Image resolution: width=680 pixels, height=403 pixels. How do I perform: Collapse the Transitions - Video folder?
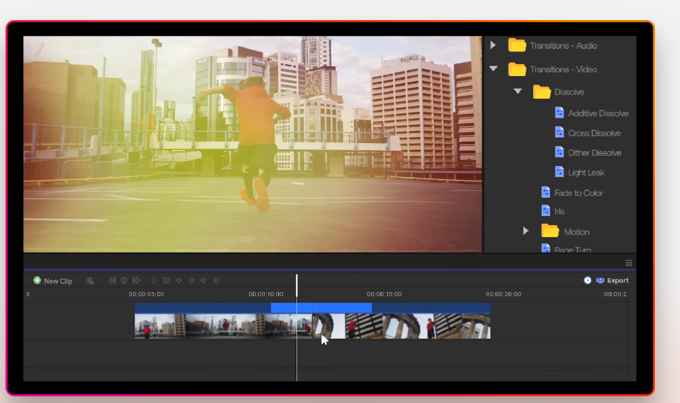[x=493, y=69]
